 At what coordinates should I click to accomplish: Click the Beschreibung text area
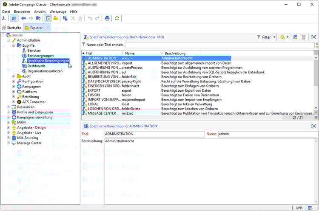pyautogui.click(x=210, y=172)
